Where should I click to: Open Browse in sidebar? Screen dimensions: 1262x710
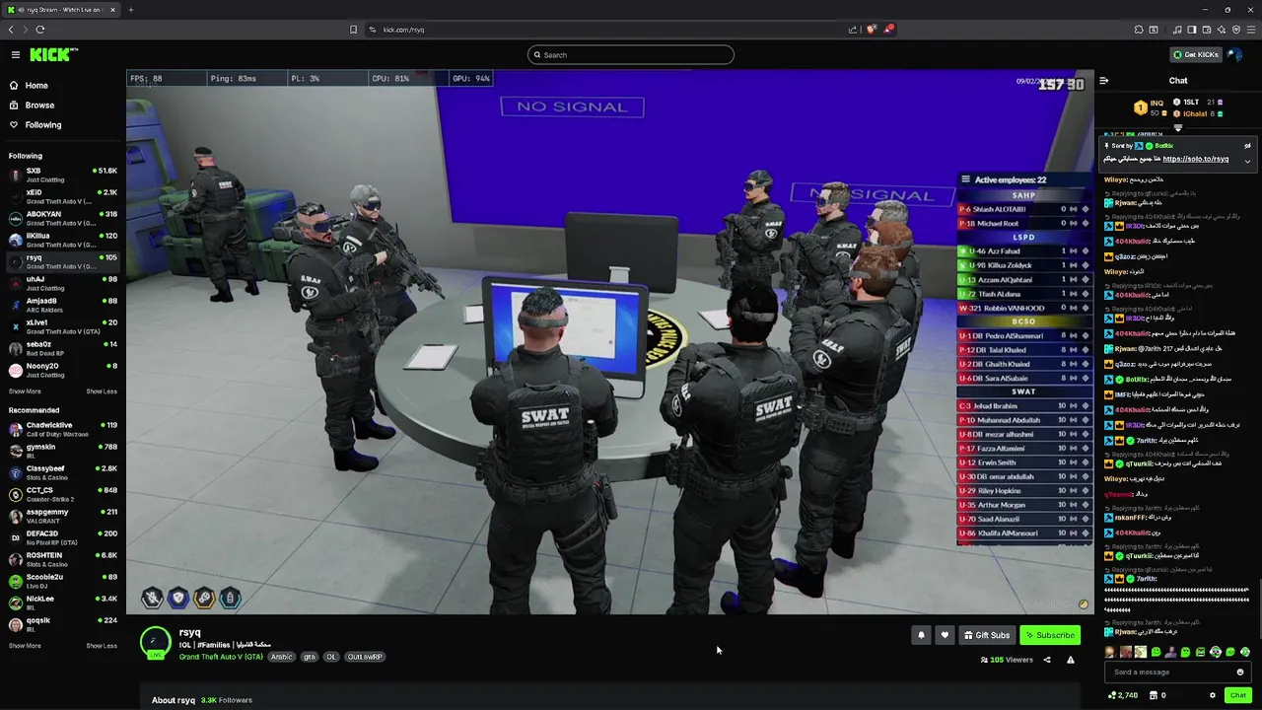click(39, 106)
